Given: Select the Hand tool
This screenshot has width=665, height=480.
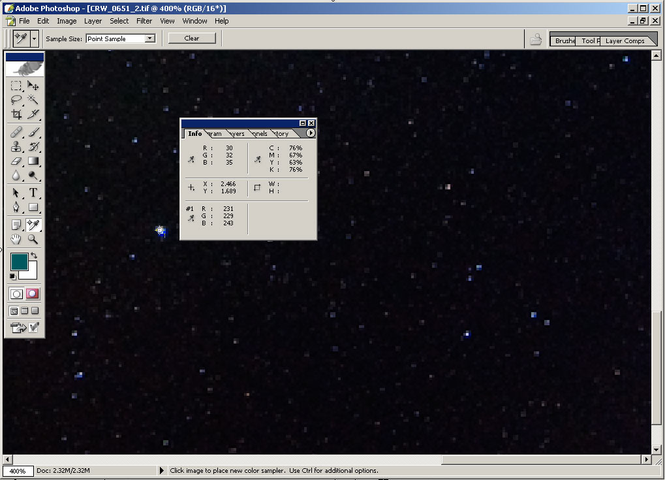Looking at the screenshot, I should pos(16,239).
